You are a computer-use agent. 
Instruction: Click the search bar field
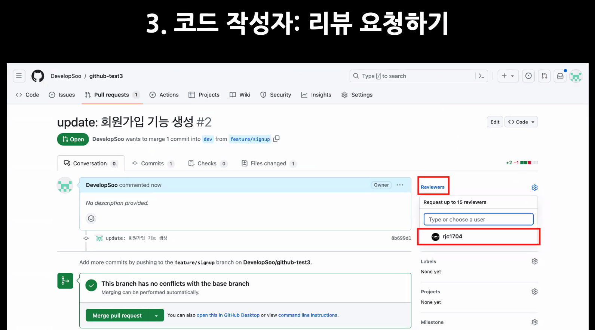click(418, 76)
